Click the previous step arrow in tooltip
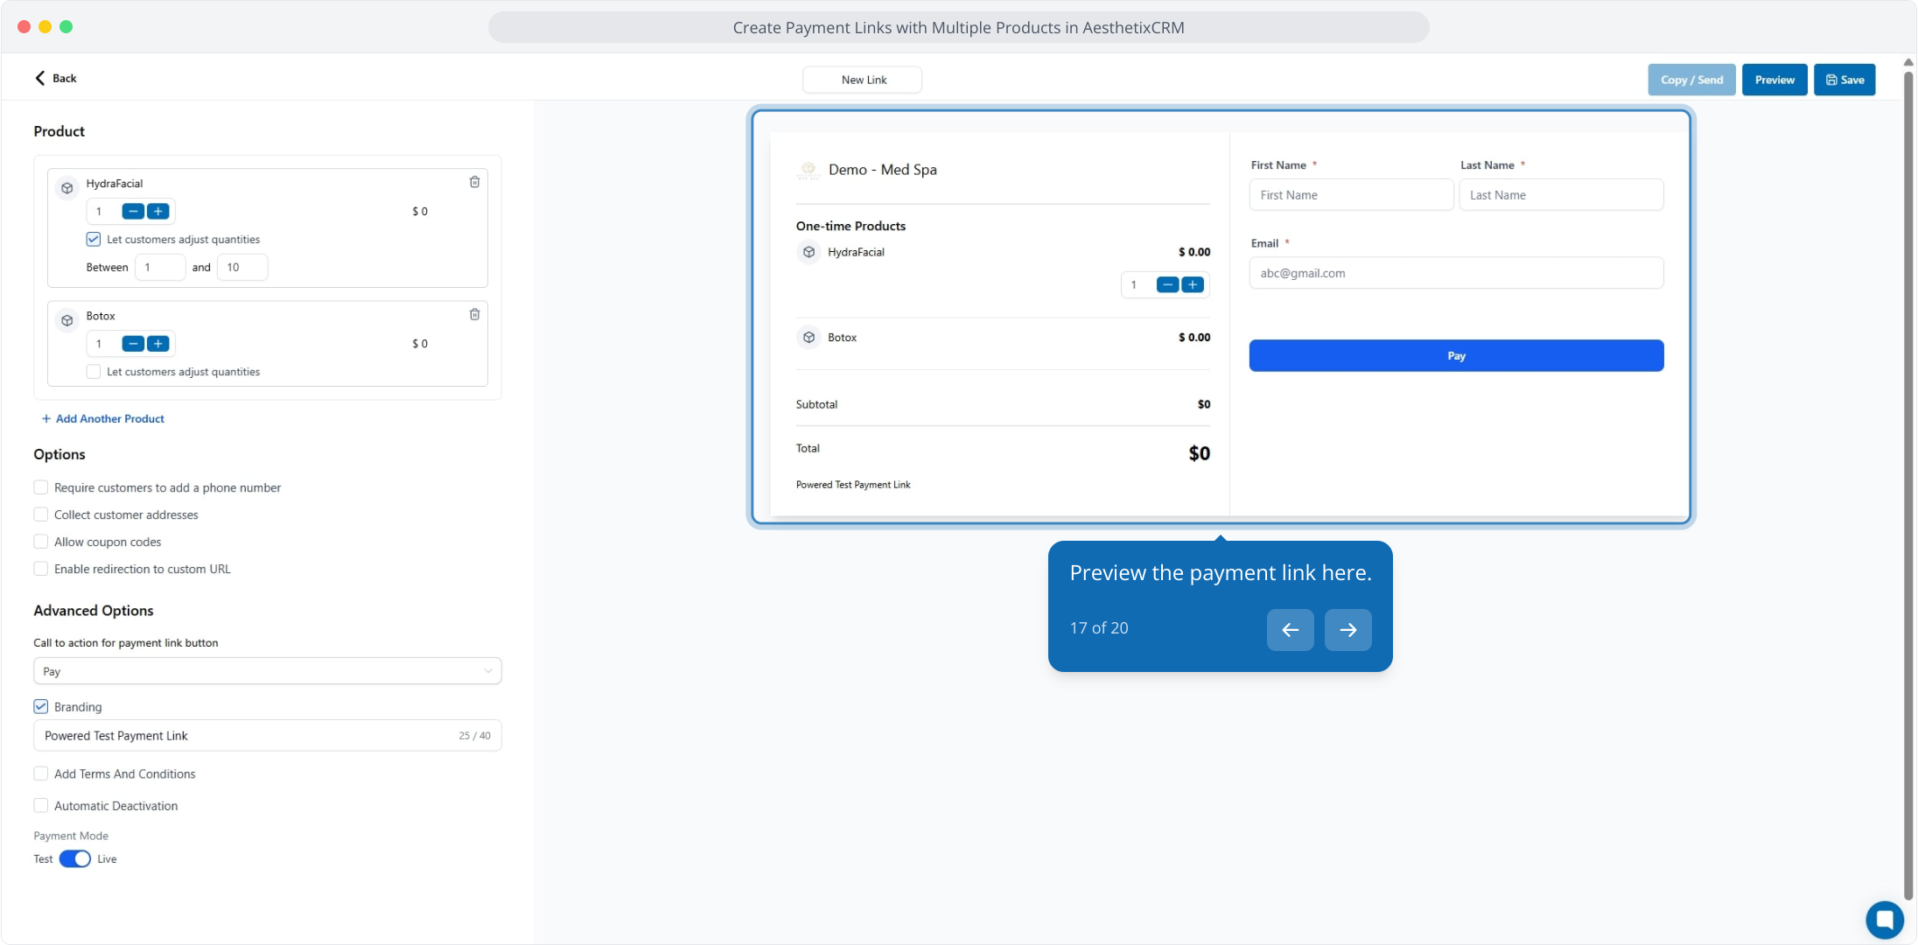Image resolution: width=1918 pixels, height=945 pixels. (x=1290, y=629)
